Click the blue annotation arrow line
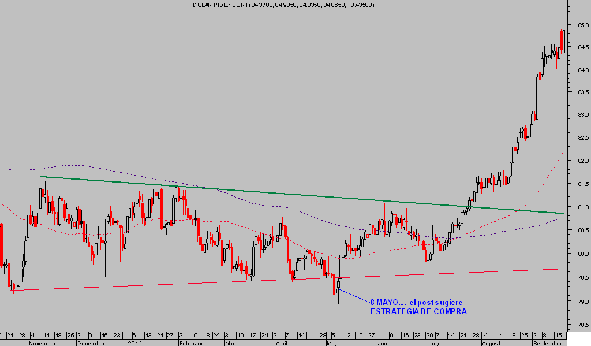This screenshot has width=591, height=346. coord(353,295)
